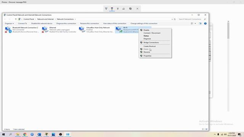Select Bridge Connections menu entry
Screen dimensions: 244x137
click(151, 42)
